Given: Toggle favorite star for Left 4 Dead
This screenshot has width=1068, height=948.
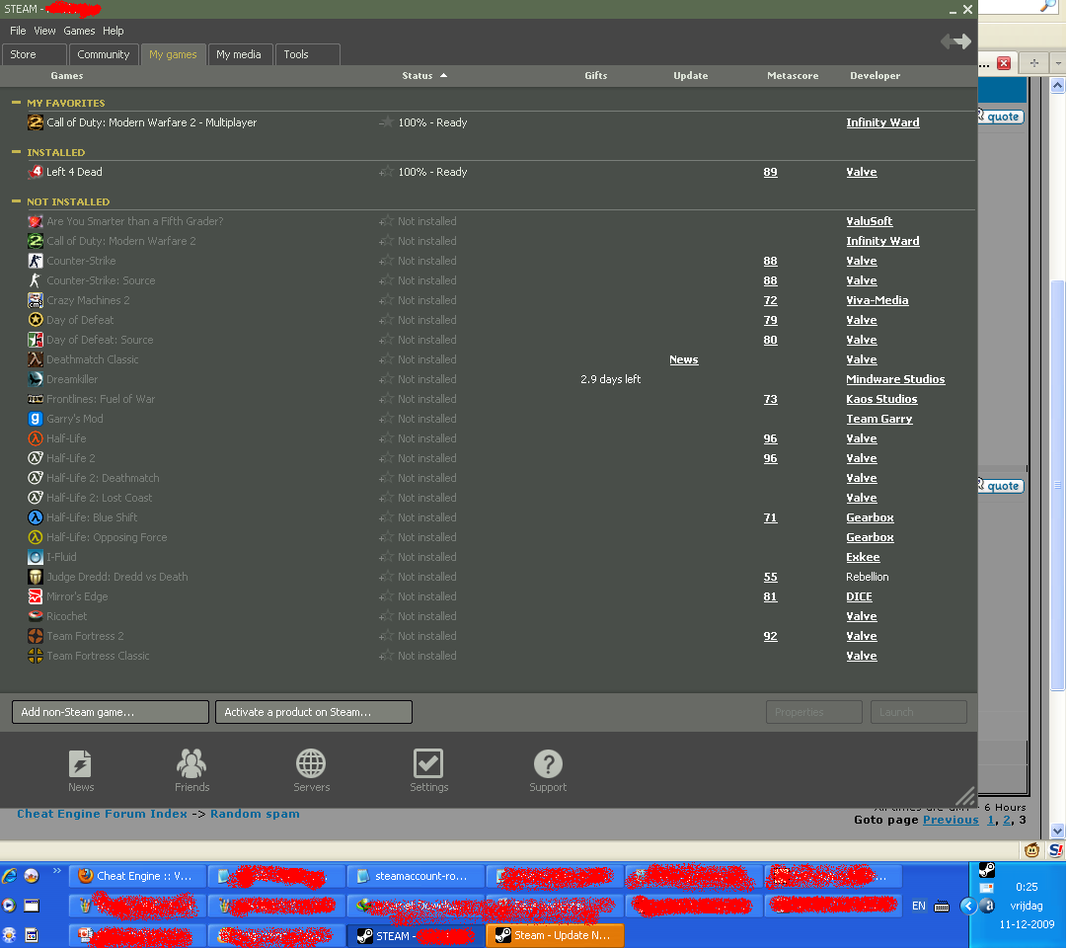Looking at the screenshot, I should click(x=386, y=172).
